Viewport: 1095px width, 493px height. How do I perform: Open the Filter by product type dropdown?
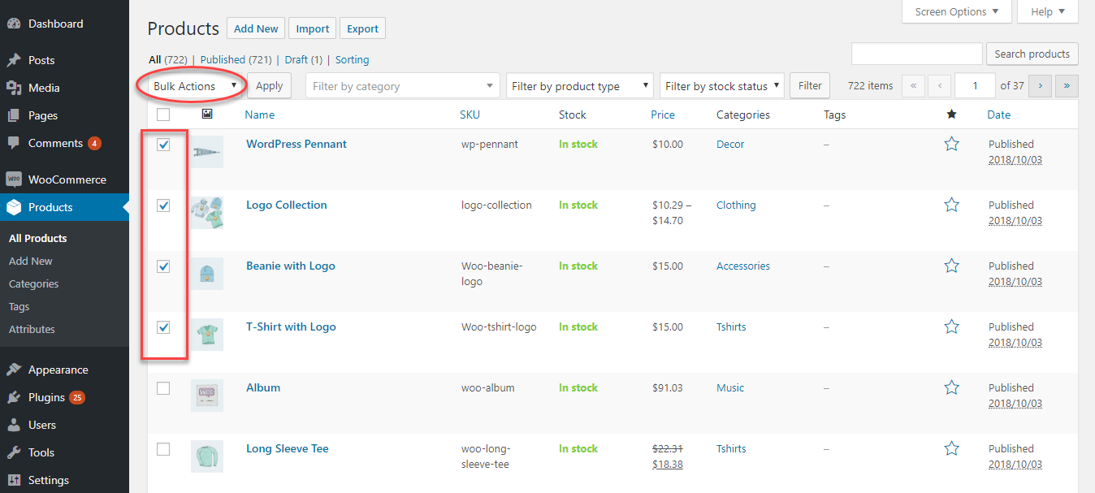click(x=580, y=85)
